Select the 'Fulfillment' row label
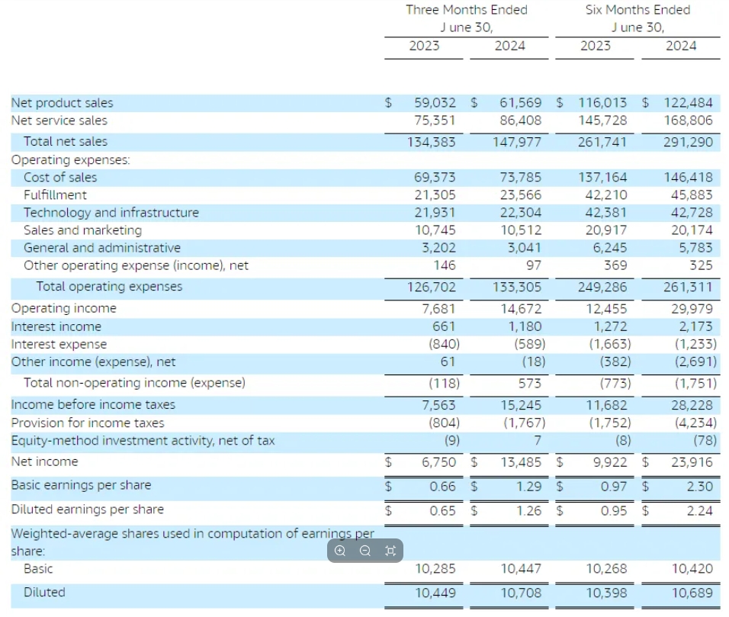This screenshot has width=729, height=617. click(55, 194)
